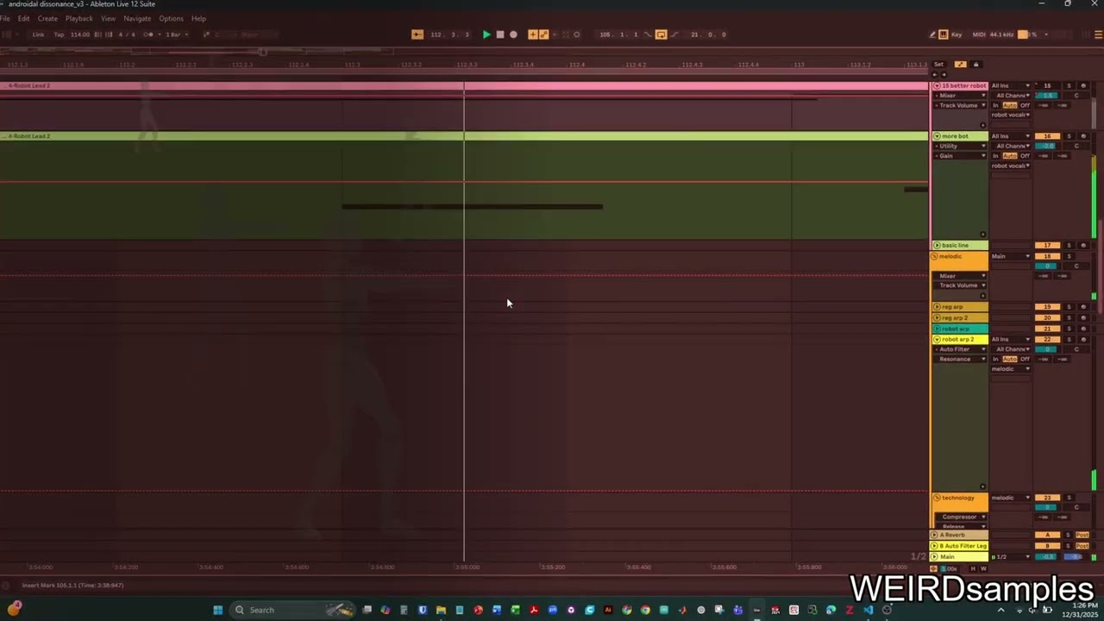Screen dimensions: 1104x621
Task: Fold the more bot track
Action: click(937, 136)
